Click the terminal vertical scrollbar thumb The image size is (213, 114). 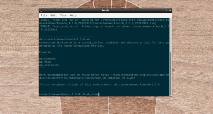coord(170,74)
